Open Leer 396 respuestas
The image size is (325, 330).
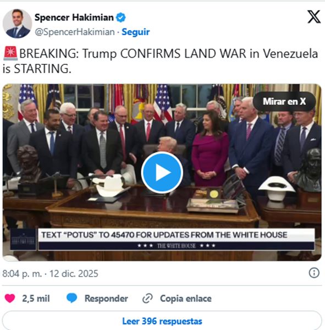162,321
